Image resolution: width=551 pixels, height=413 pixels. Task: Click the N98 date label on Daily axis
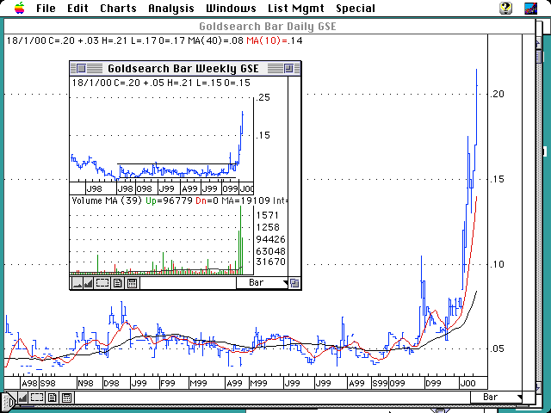[86, 383]
